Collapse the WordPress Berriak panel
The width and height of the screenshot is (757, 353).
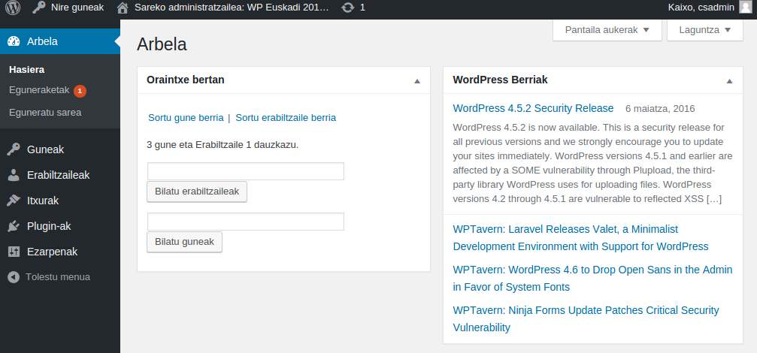click(x=729, y=81)
